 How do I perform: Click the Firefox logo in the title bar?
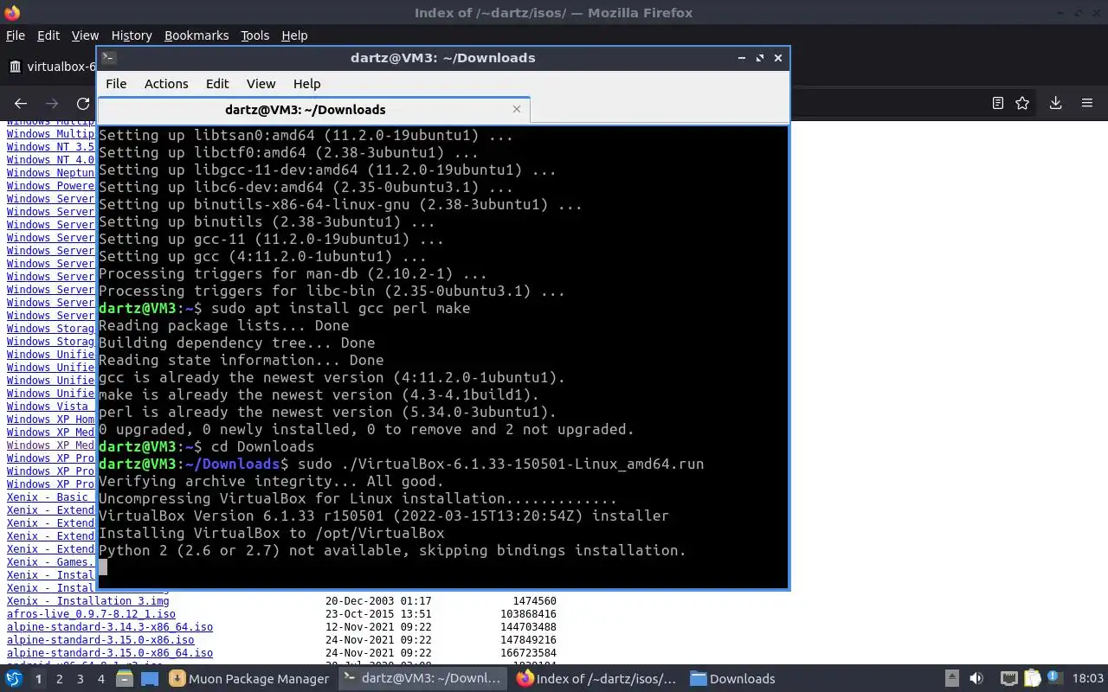pos(12,12)
